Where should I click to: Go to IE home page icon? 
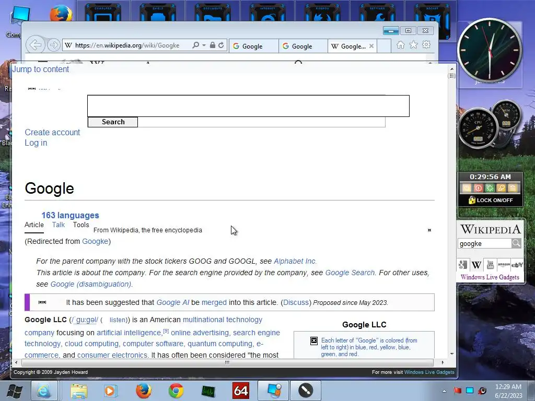click(x=401, y=45)
